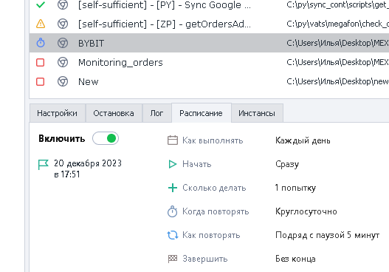Click the checkered flag icon beside Завершить
389x272 pixels.
pyautogui.click(x=173, y=259)
